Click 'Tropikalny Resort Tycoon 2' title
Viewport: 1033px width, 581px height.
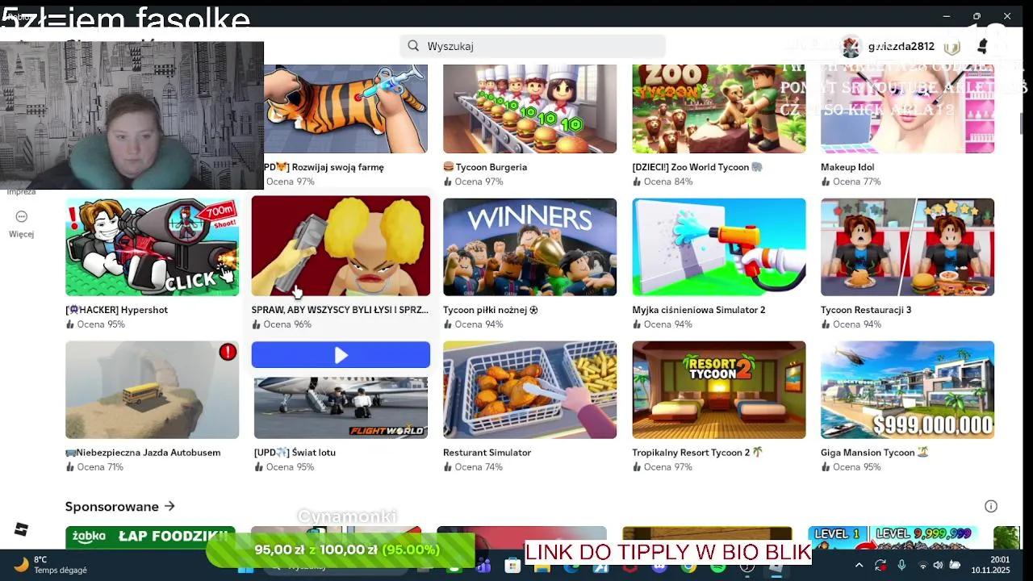pos(697,453)
